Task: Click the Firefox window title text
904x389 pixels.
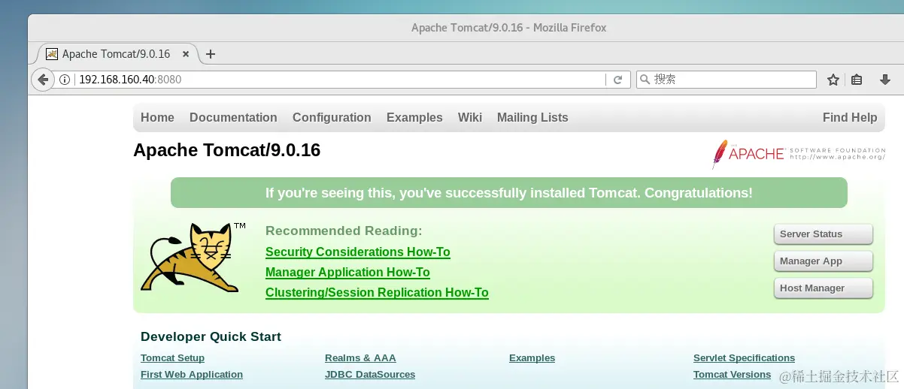Action: click(x=508, y=28)
